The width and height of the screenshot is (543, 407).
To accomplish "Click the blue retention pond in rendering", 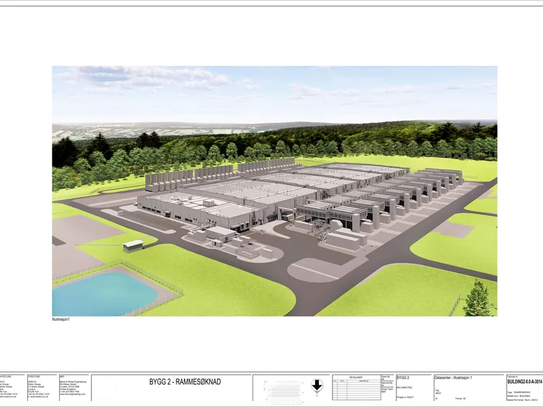I will [103, 294].
